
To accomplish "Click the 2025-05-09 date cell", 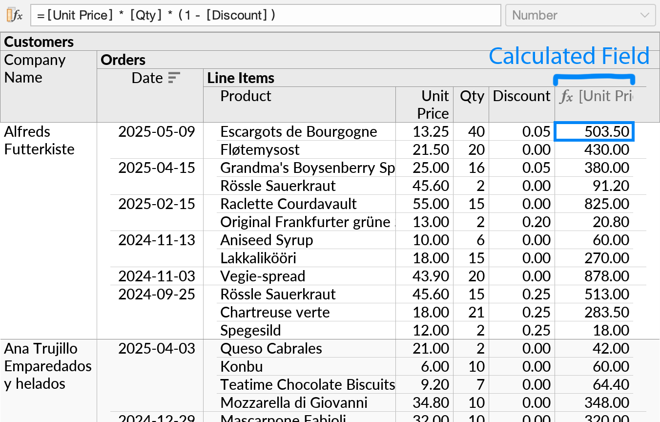I will [157, 131].
